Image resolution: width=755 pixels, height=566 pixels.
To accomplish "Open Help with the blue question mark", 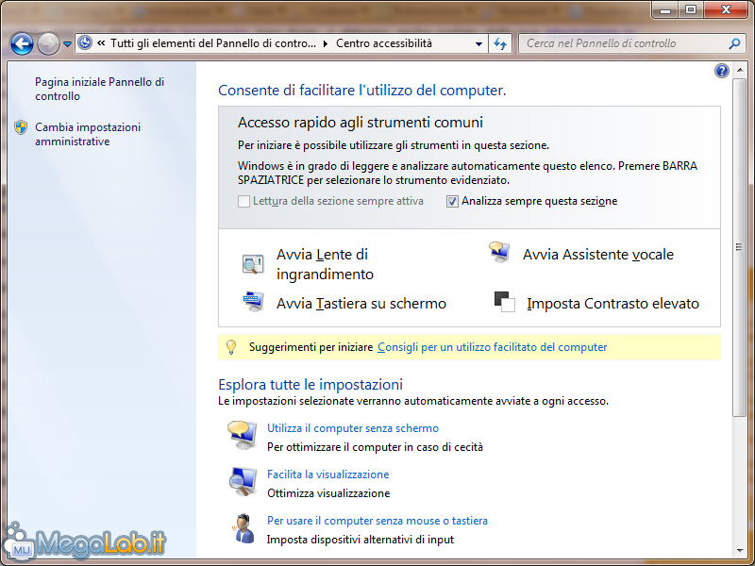I will [721, 72].
